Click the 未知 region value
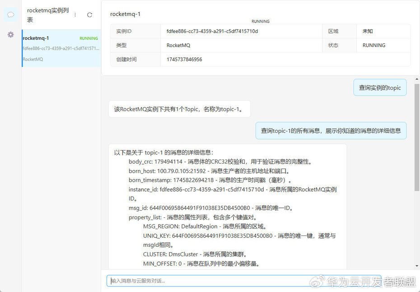Screen dimensions: 420x292 pos(368,31)
